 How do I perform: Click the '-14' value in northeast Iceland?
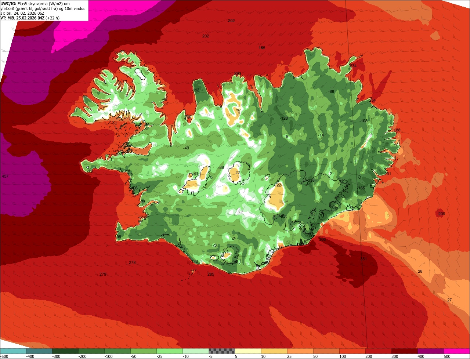click(321, 135)
